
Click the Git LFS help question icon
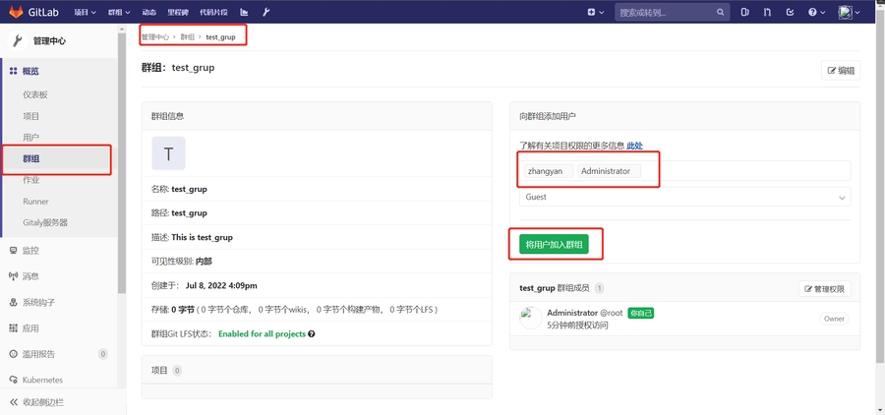click(312, 334)
